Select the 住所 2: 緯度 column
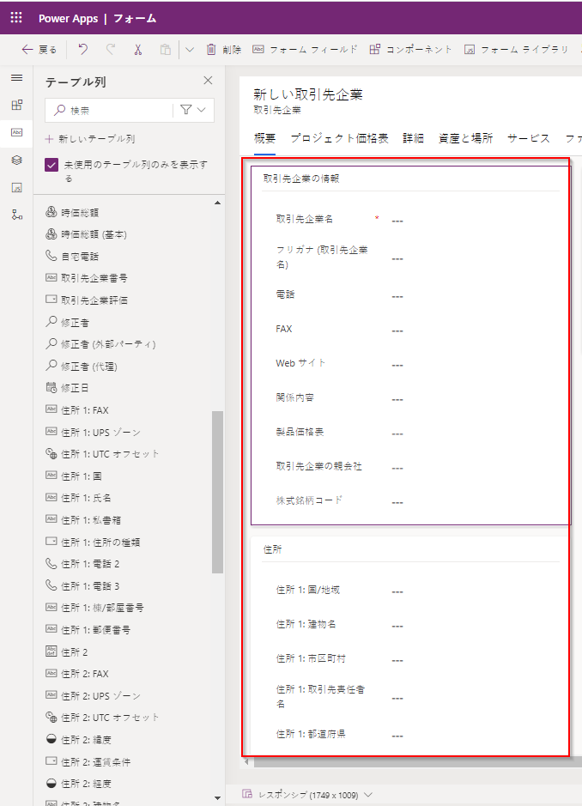This screenshot has height=806, width=582. [x=79, y=740]
